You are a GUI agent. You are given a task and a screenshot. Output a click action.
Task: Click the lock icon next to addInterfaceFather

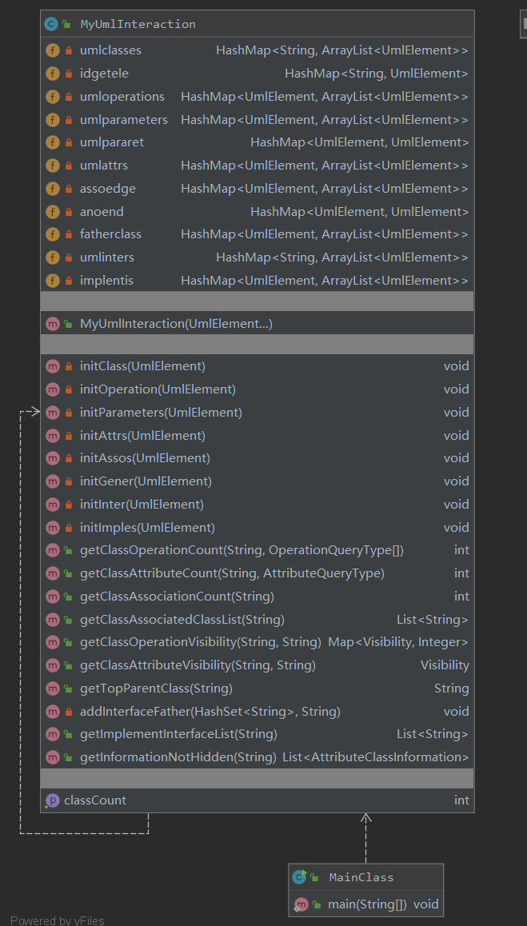(x=69, y=712)
